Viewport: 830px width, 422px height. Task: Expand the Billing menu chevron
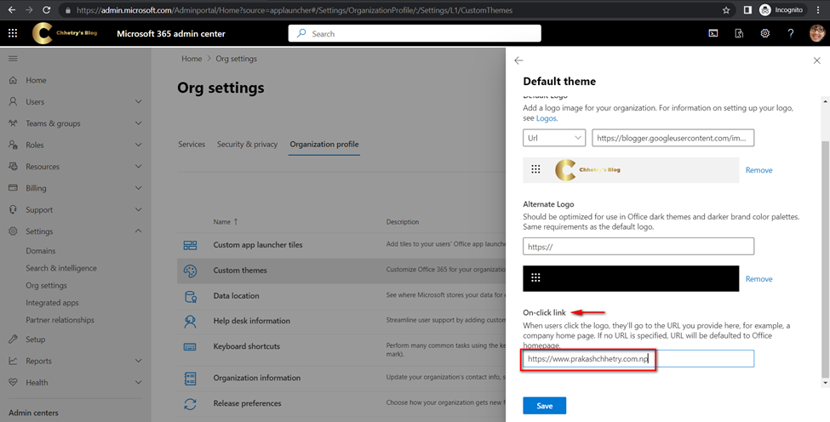pos(138,188)
